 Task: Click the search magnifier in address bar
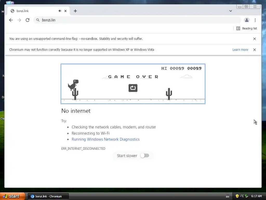pos(38,20)
